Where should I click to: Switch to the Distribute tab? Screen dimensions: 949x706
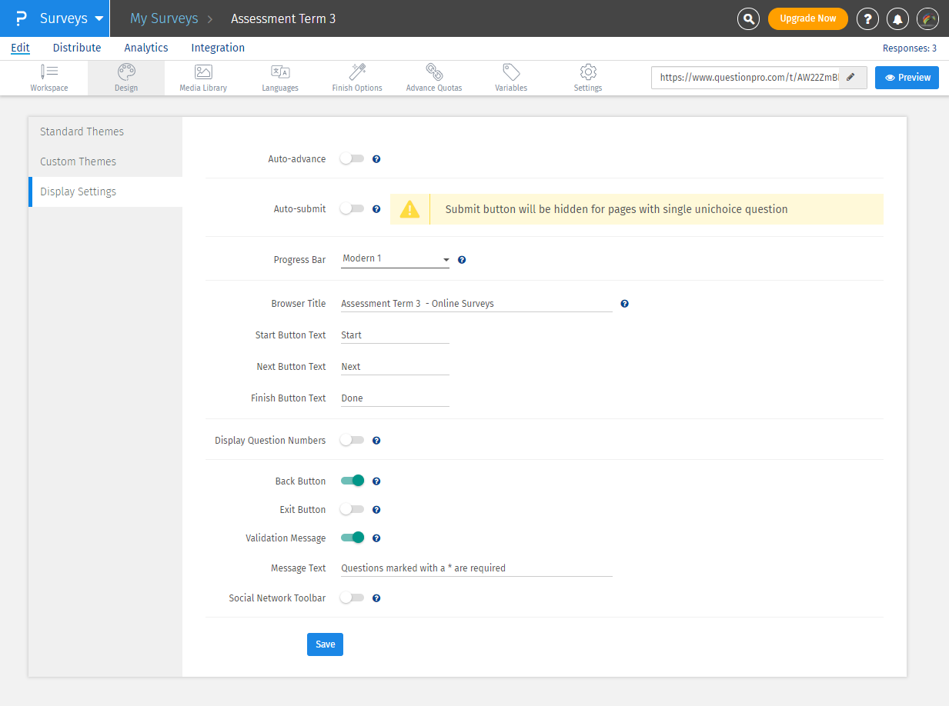[77, 48]
